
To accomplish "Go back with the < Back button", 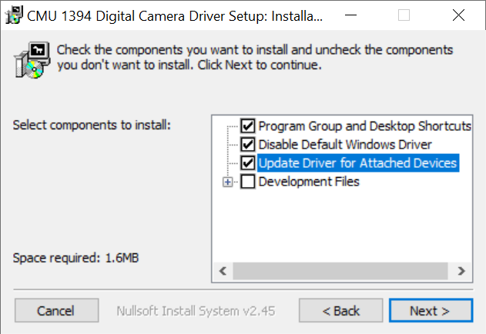I will [x=341, y=310].
